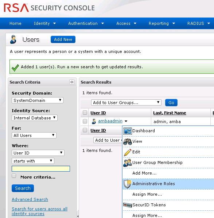Click the SecurID Tokens device icon
This screenshot has width=214, height=218.
point(128,205)
